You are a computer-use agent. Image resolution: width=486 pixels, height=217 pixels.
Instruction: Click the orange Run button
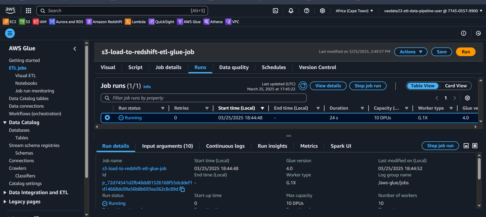coord(466,52)
